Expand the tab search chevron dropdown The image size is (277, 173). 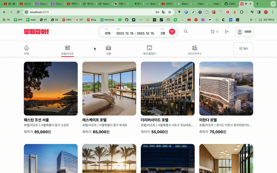click(273, 4)
